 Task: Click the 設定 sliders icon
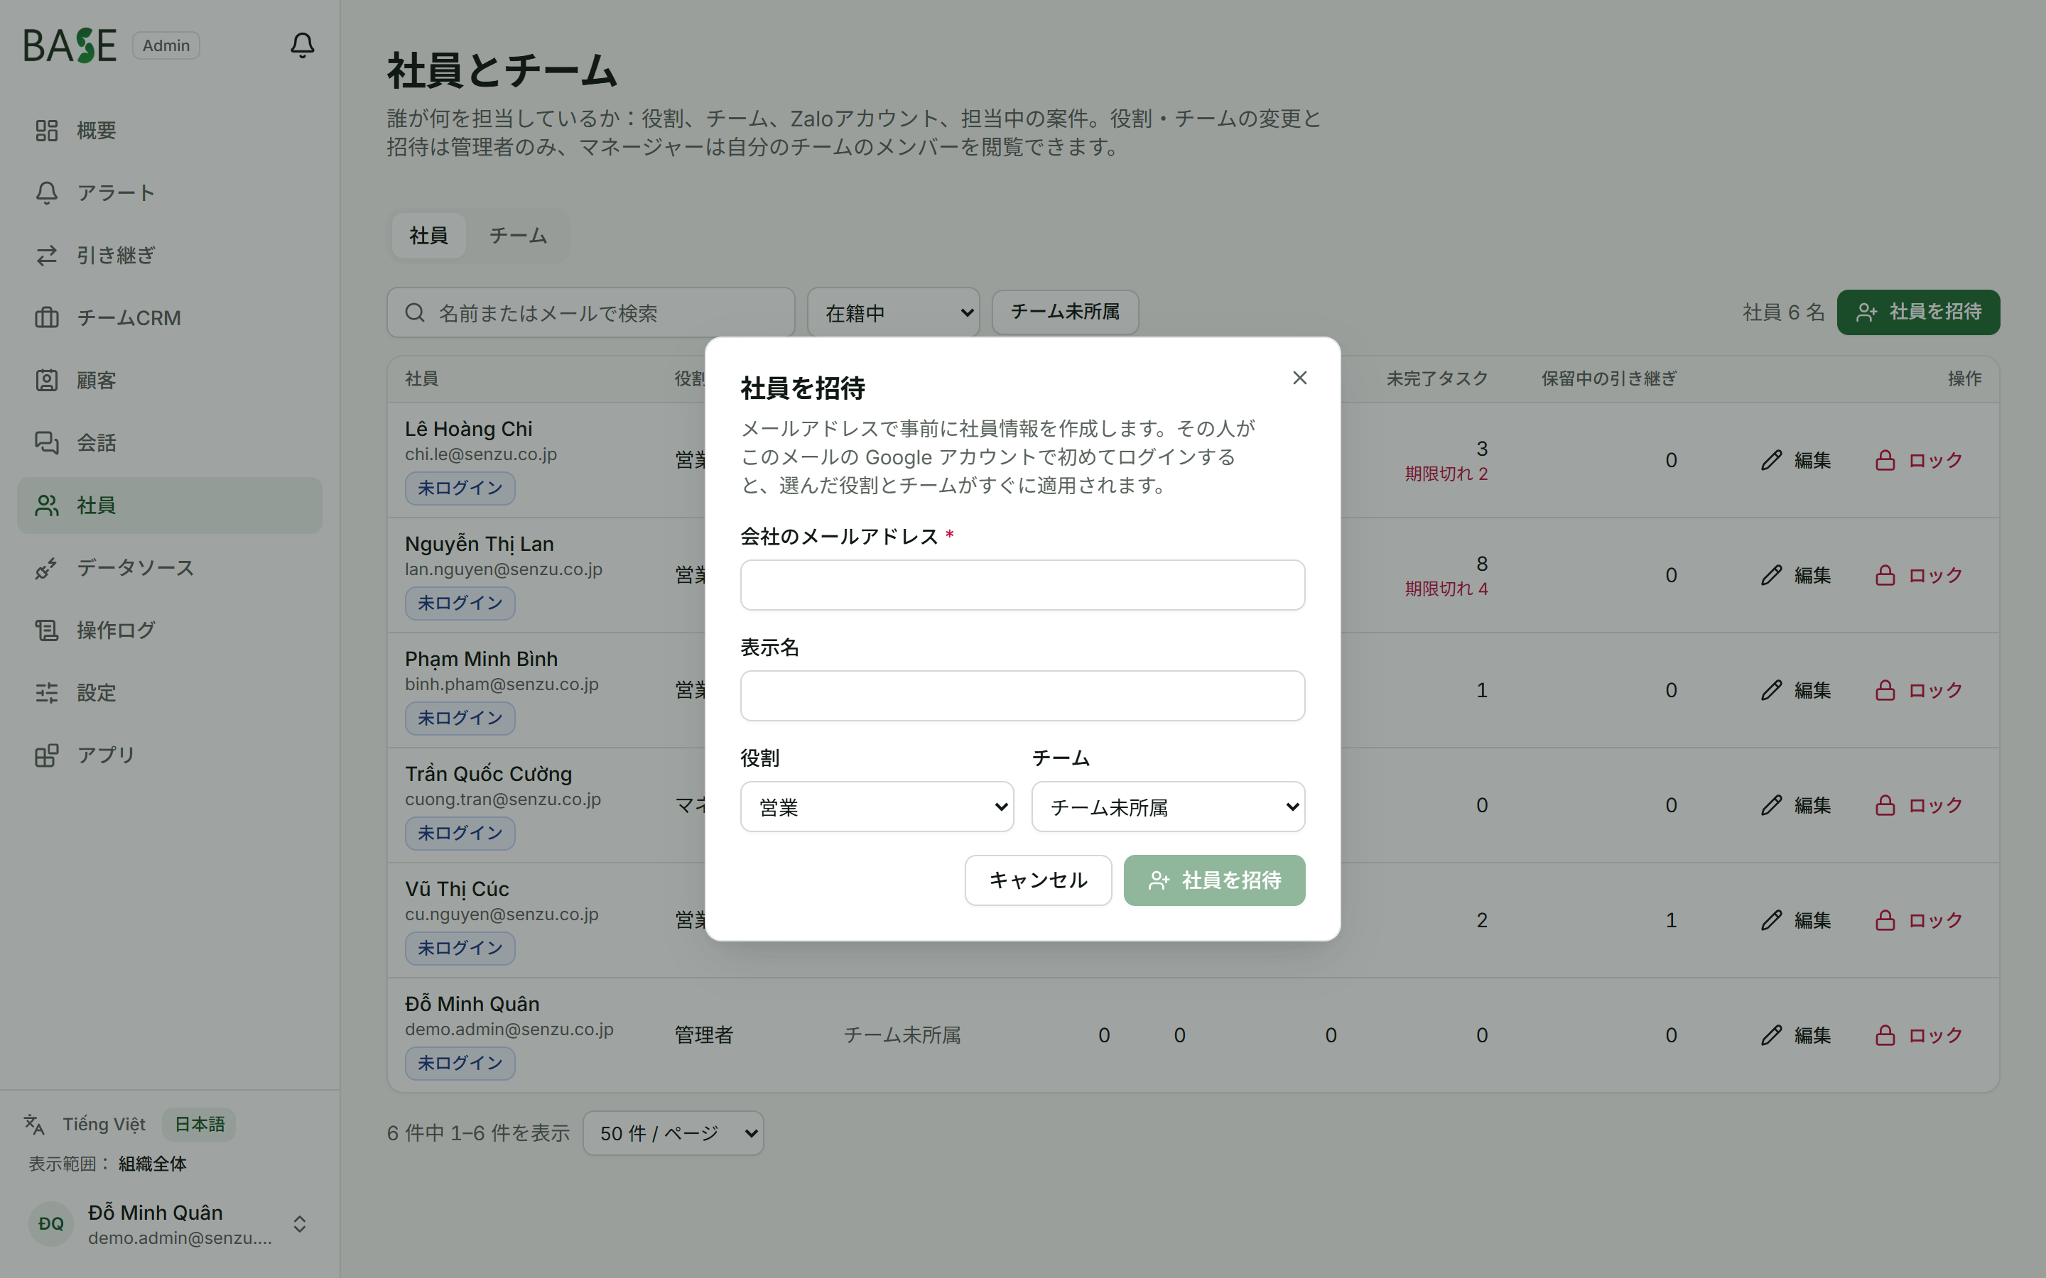[x=46, y=693]
